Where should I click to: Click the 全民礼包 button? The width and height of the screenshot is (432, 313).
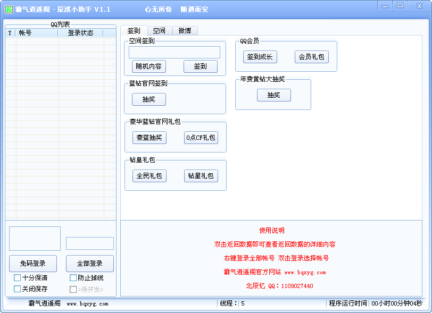click(x=149, y=176)
